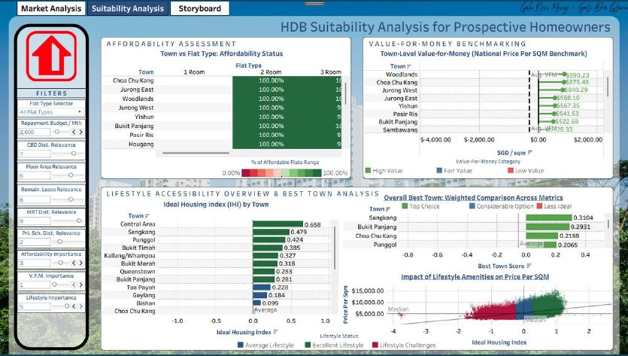Select Average Lifestyle legend swatch
Image resolution: width=628 pixels, height=356 pixels.
coord(241,345)
